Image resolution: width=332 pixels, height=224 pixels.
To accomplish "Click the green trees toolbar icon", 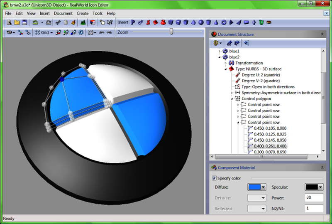I will click(x=83, y=22).
